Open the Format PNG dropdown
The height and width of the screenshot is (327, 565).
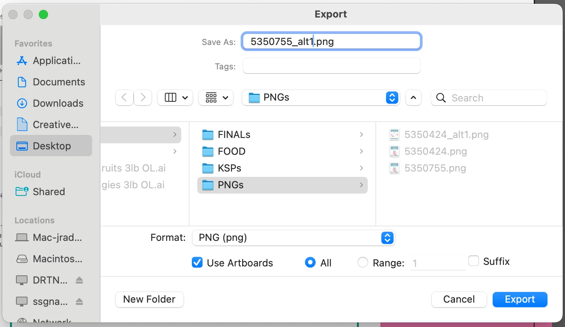point(294,237)
